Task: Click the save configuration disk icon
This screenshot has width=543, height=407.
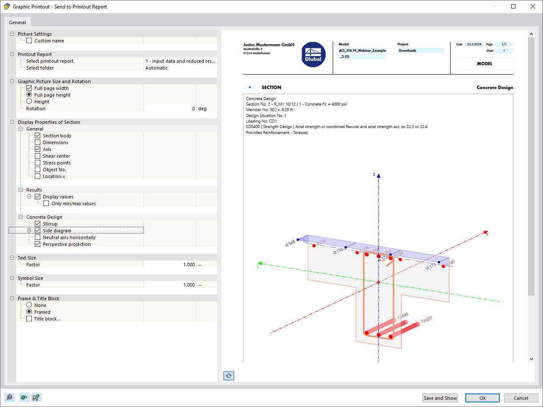Action: tap(36, 397)
